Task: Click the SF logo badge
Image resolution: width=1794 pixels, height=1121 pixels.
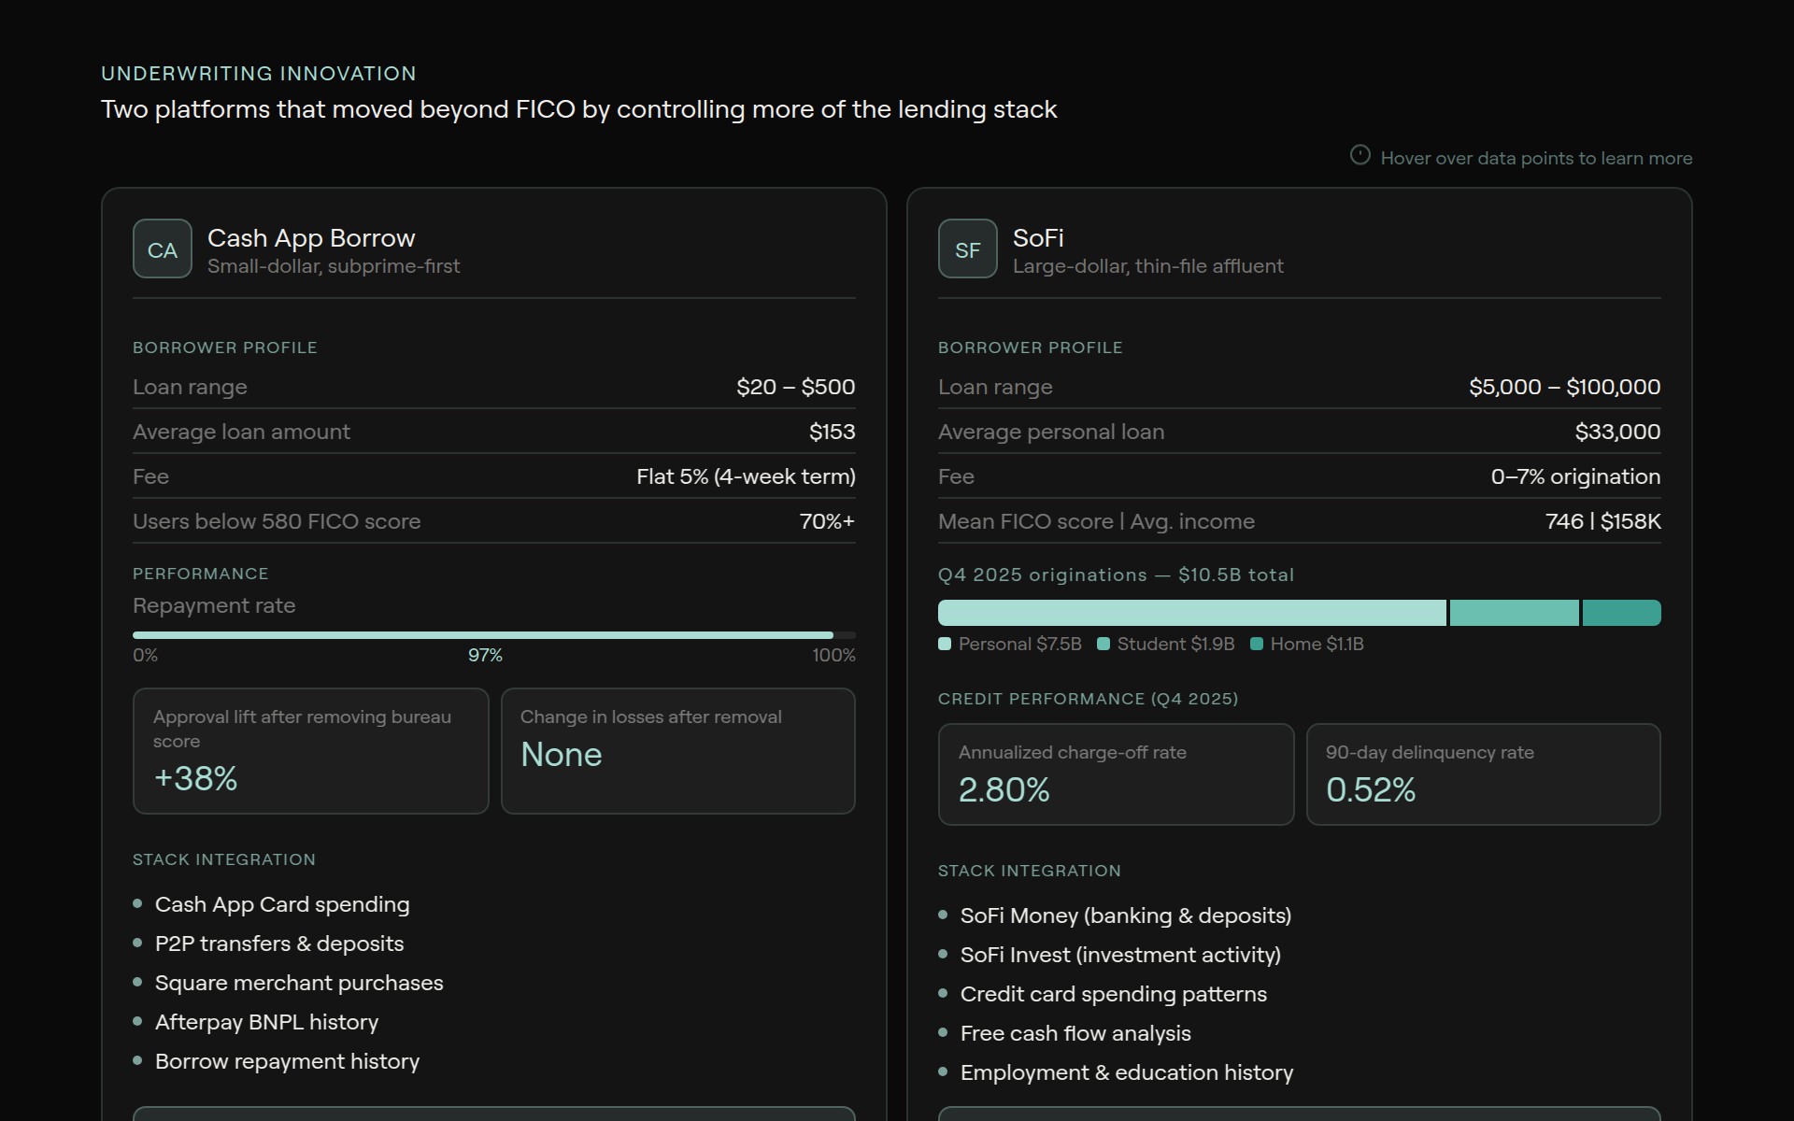Action: coord(967,248)
